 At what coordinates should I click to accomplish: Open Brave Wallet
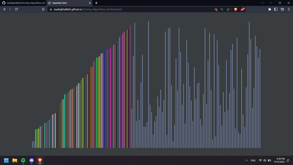[282, 9]
